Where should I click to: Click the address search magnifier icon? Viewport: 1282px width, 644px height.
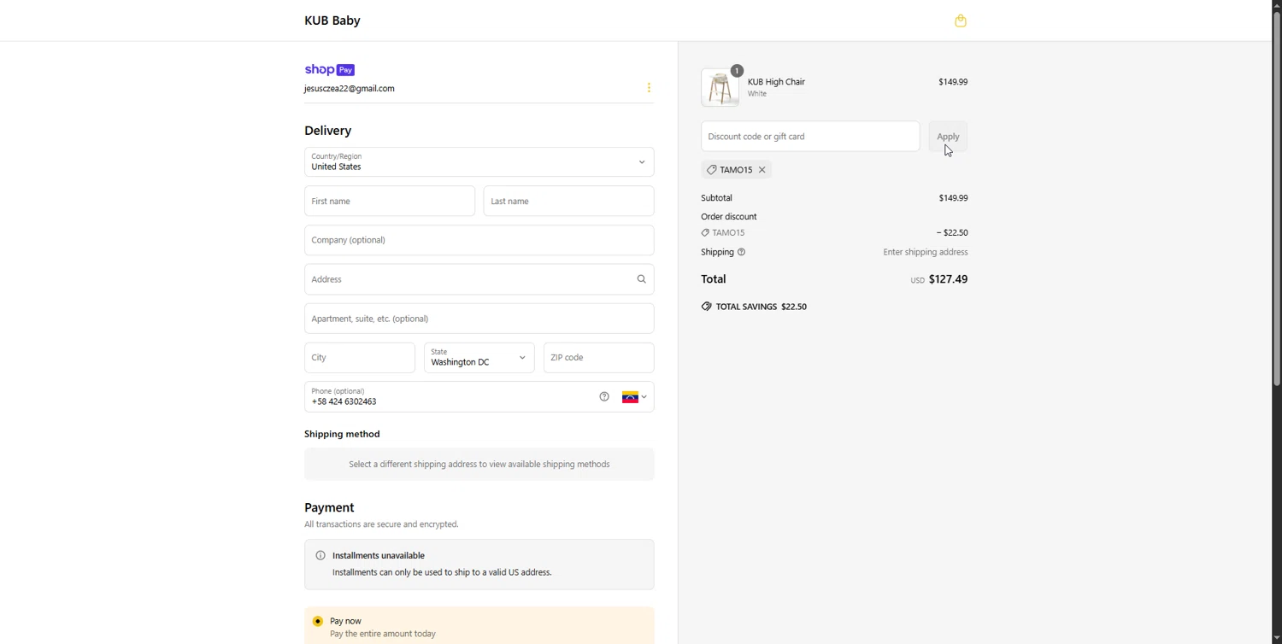point(641,279)
